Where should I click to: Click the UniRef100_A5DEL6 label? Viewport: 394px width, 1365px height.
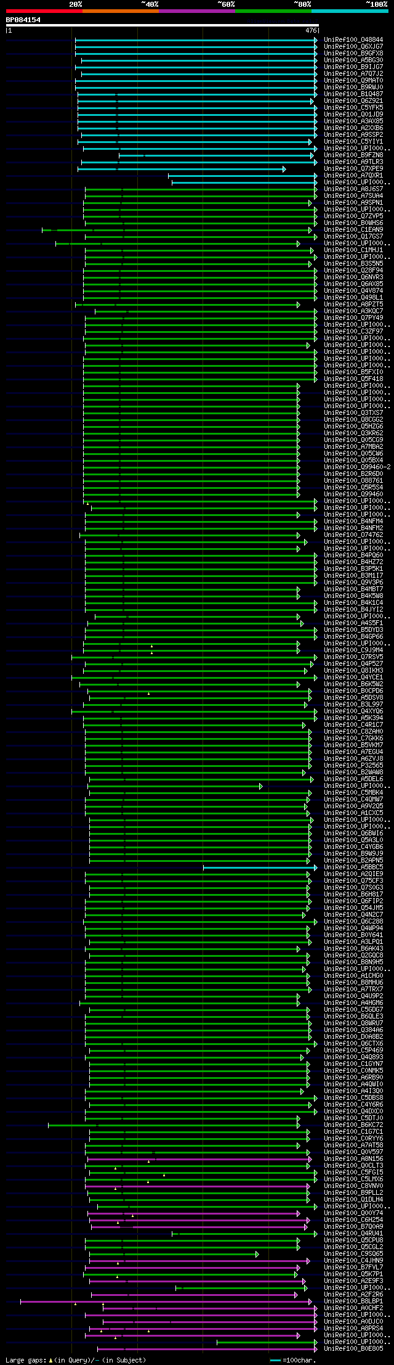pyautogui.click(x=353, y=779)
